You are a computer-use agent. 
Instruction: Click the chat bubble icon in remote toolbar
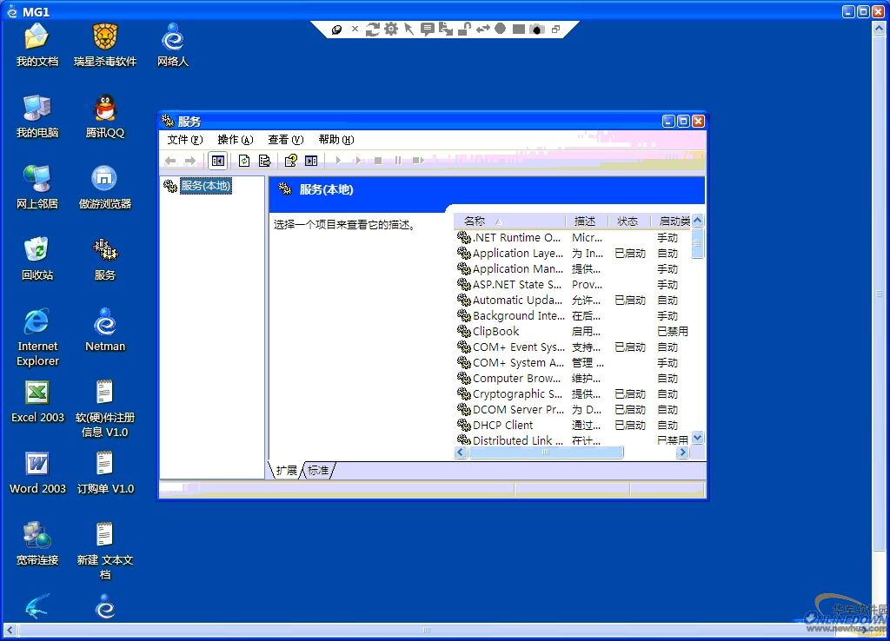tap(427, 30)
